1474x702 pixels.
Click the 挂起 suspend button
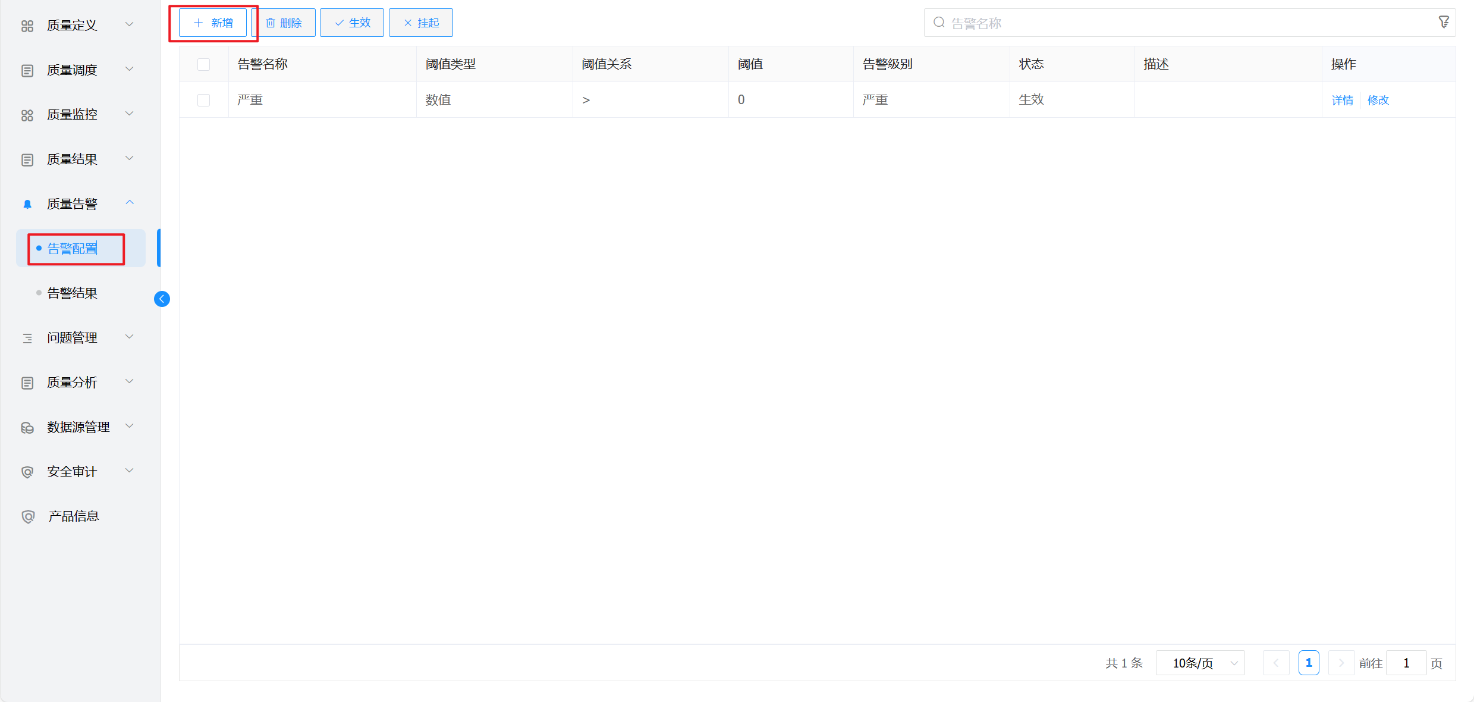[x=421, y=23]
